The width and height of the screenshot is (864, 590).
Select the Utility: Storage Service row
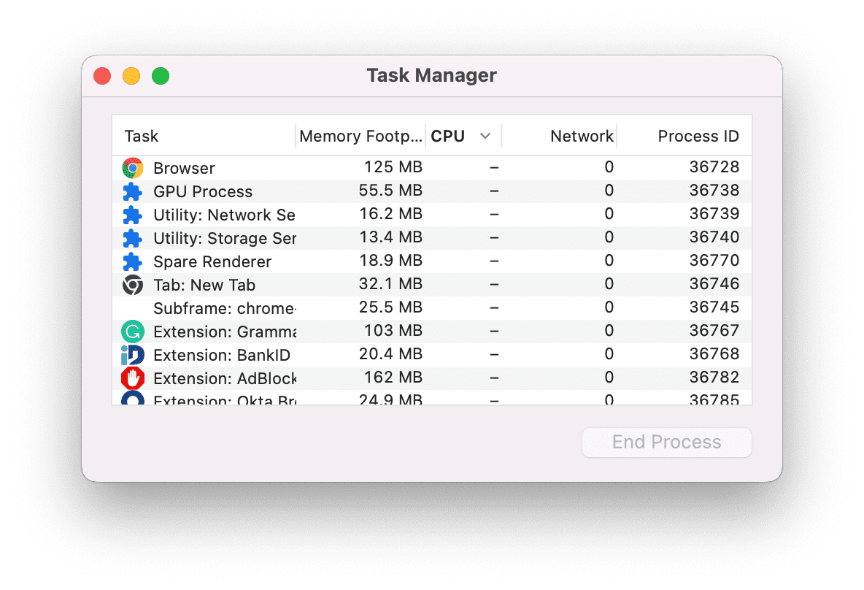tap(432, 237)
